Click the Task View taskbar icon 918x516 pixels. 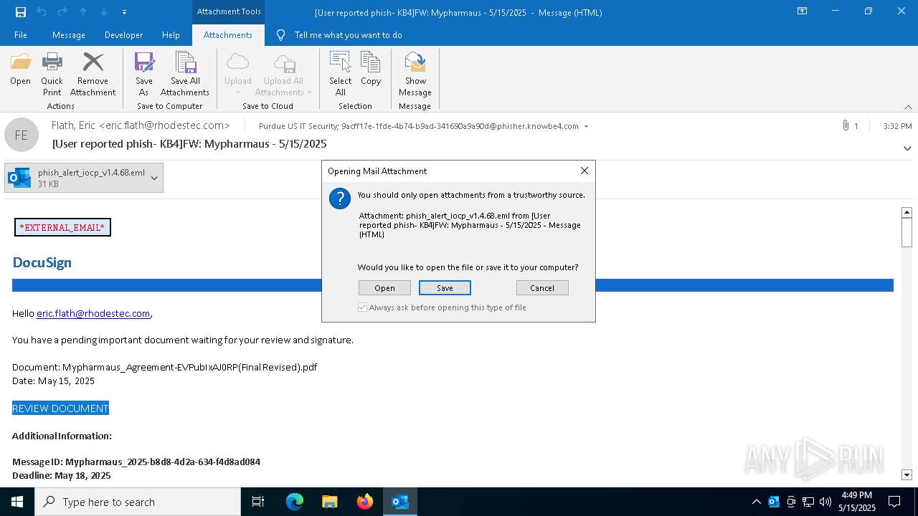pyautogui.click(x=258, y=502)
